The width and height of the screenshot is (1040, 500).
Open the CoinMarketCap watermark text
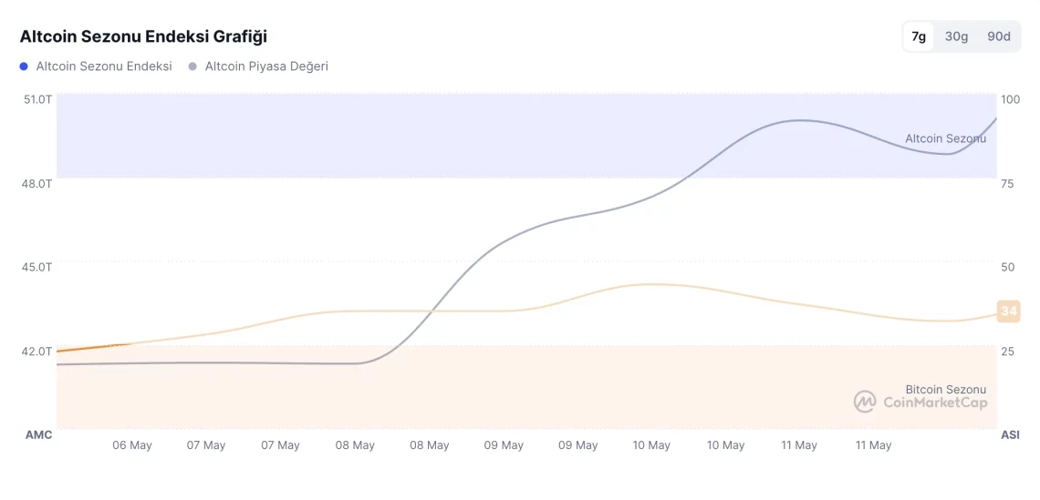(935, 403)
